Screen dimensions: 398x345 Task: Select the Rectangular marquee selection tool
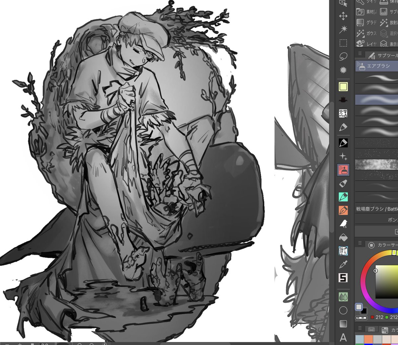(x=343, y=43)
